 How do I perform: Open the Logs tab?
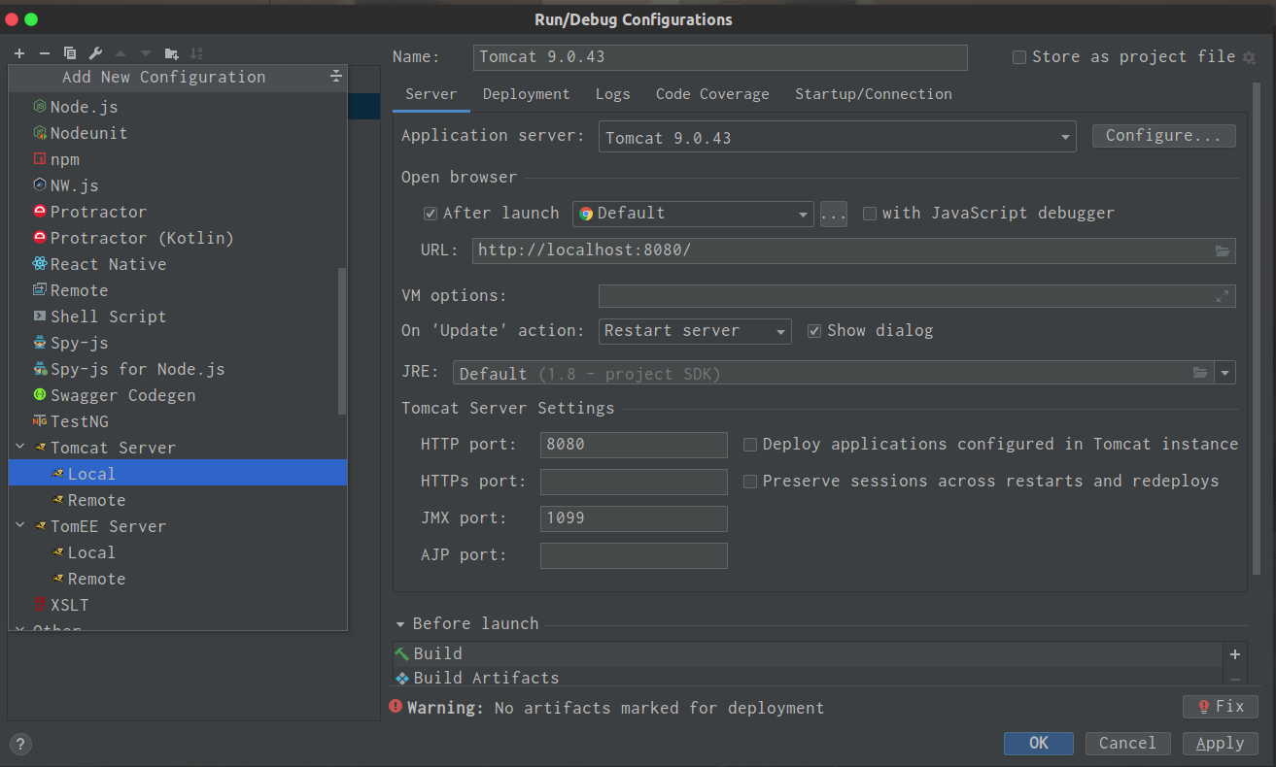(613, 94)
